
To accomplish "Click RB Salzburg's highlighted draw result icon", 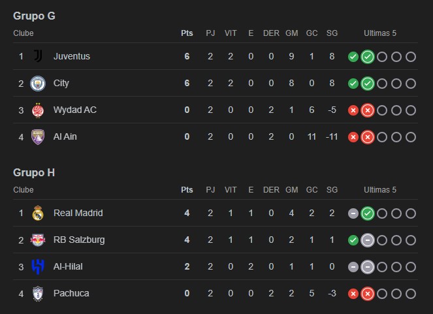I will coord(368,240).
